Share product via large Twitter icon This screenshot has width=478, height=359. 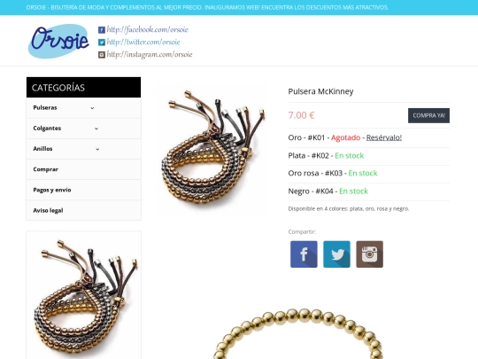click(336, 254)
